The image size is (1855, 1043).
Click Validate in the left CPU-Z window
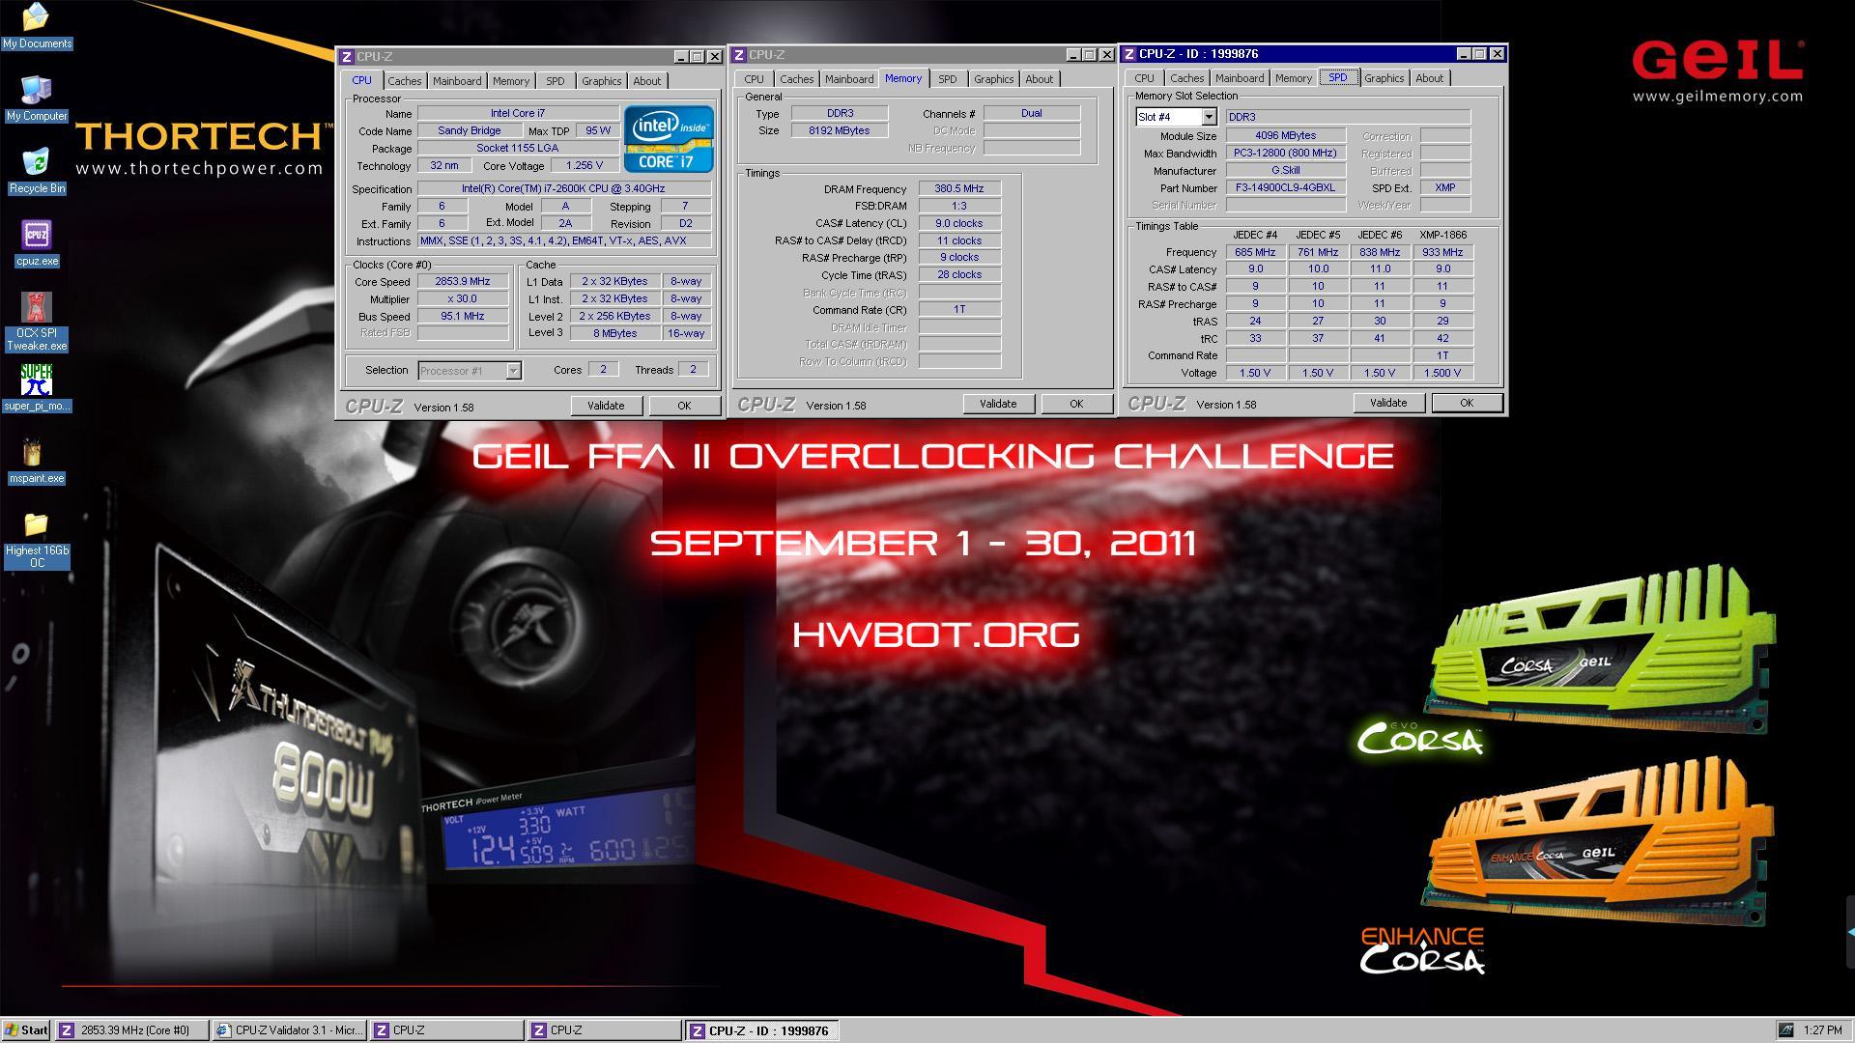tap(606, 406)
